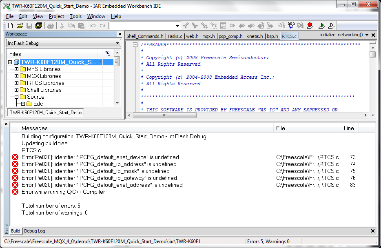Click the Find Previous toolbar icon
The image size is (381, 248).
[186, 26]
